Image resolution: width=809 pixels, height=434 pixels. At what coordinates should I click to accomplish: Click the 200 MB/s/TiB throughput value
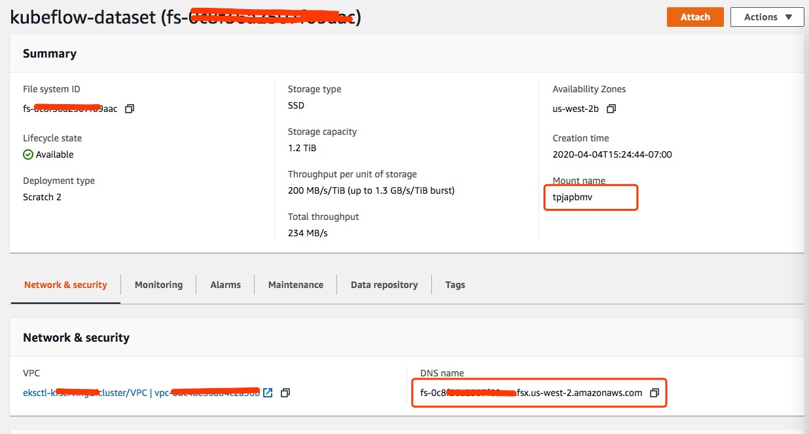(371, 190)
